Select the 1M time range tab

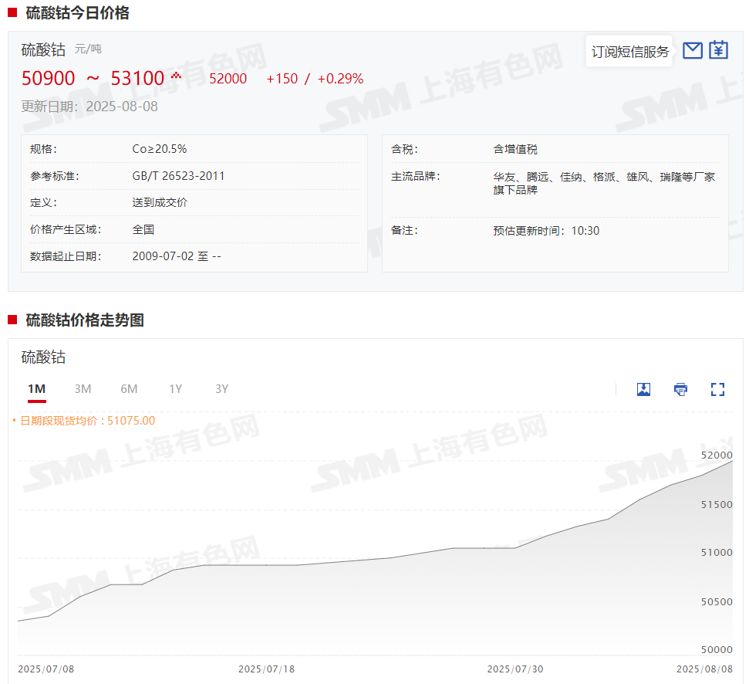point(36,388)
